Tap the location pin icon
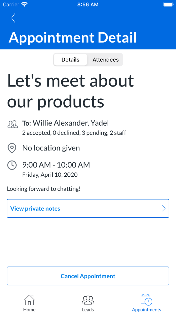The width and height of the screenshot is (176, 313). click(12, 148)
